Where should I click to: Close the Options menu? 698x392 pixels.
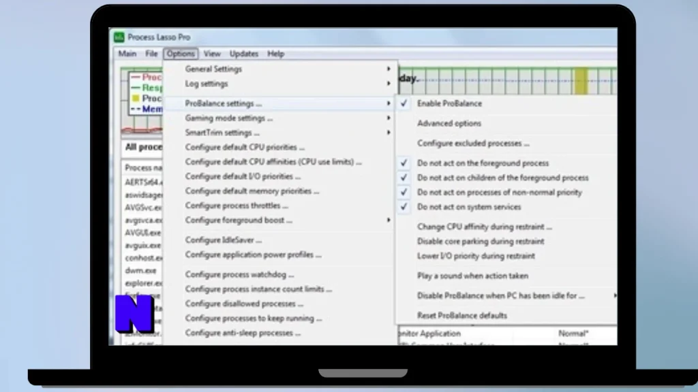point(181,54)
